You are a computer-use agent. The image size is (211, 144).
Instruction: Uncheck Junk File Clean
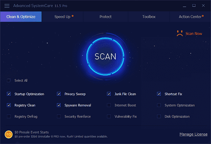pos(109,94)
